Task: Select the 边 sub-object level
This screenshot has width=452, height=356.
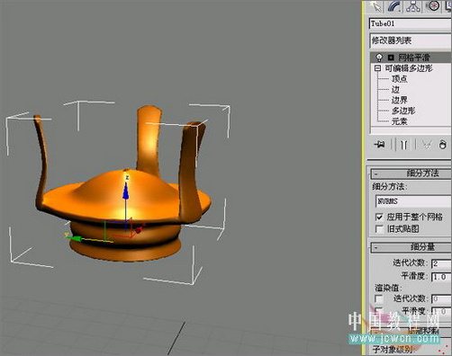Action: click(x=395, y=90)
